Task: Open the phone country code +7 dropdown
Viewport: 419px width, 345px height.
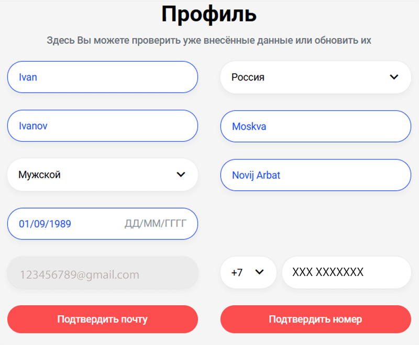Action: [x=248, y=272]
